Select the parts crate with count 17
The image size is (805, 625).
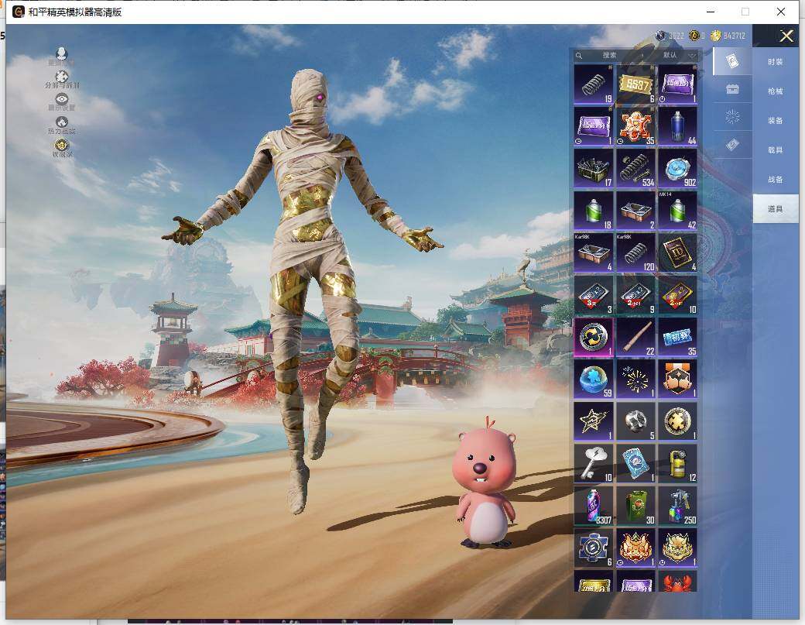[x=594, y=168]
